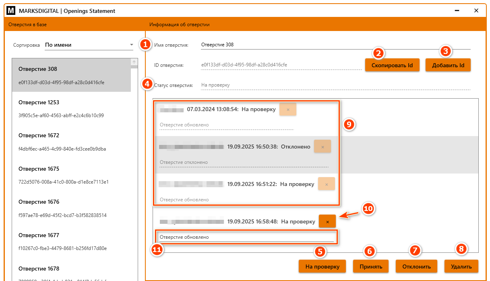
Task: Remove the 16:51:22 На проверку comment
Action: tap(326, 184)
